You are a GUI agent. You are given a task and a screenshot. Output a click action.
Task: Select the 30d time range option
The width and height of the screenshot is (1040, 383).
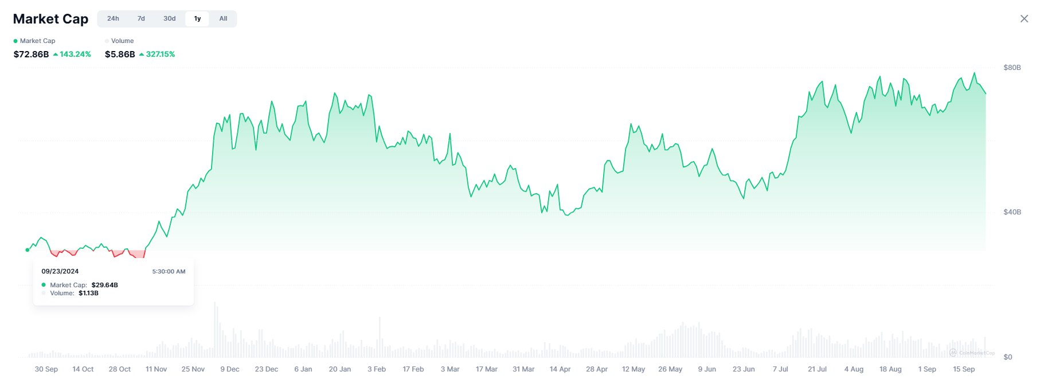tap(169, 18)
